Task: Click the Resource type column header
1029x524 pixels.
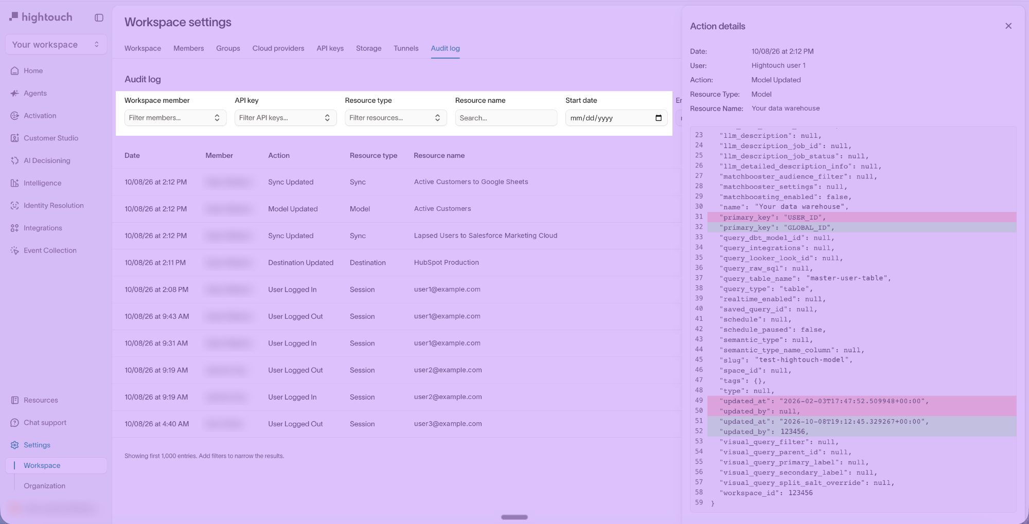Action: click(x=374, y=155)
